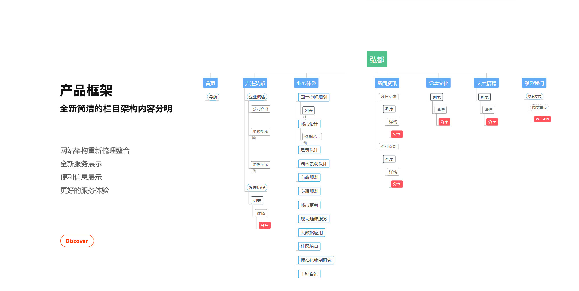The height and width of the screenshot is (291, 579).
Task: Click the red 分享 node under 党建文化
Action: [x=444, y=122]
